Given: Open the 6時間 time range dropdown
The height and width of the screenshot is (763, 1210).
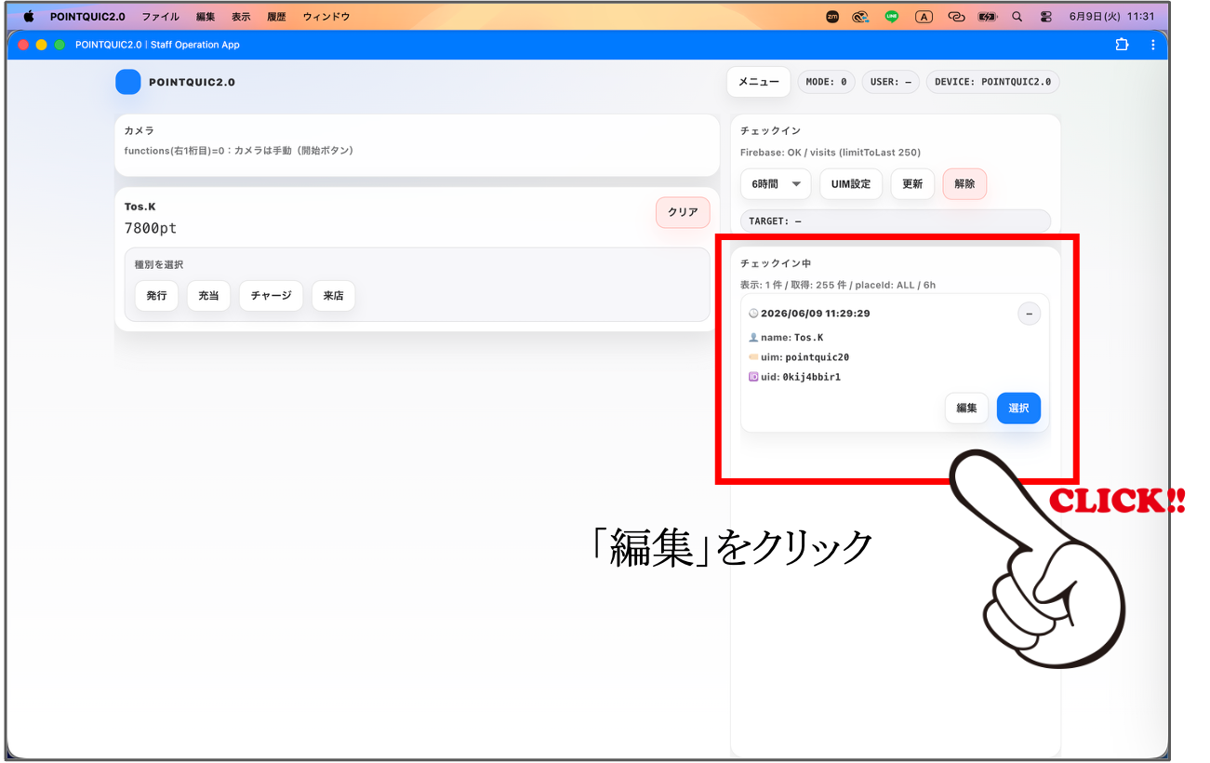Looking at the screenshot, I should pos(776,184).
